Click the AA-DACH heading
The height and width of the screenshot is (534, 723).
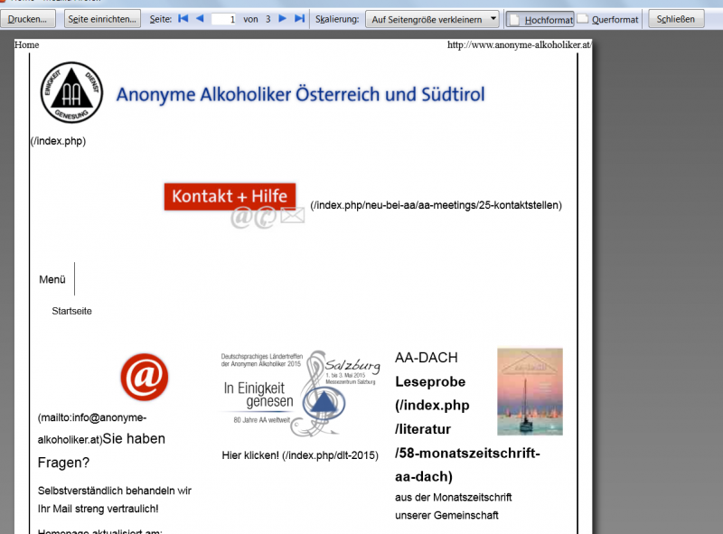coord(427,358)
